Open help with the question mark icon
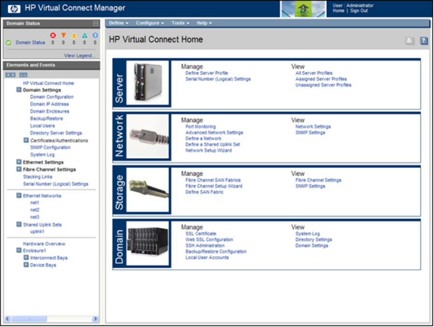The width and height of the screenshot is (434, 327). tap(424, 41)
